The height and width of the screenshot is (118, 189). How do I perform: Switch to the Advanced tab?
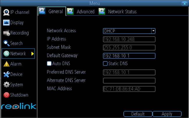click(x=81, y=12)
